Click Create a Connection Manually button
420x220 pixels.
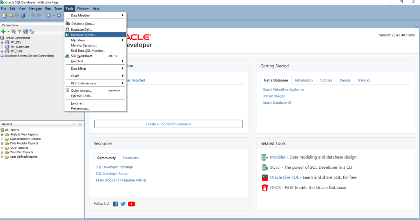168,124
